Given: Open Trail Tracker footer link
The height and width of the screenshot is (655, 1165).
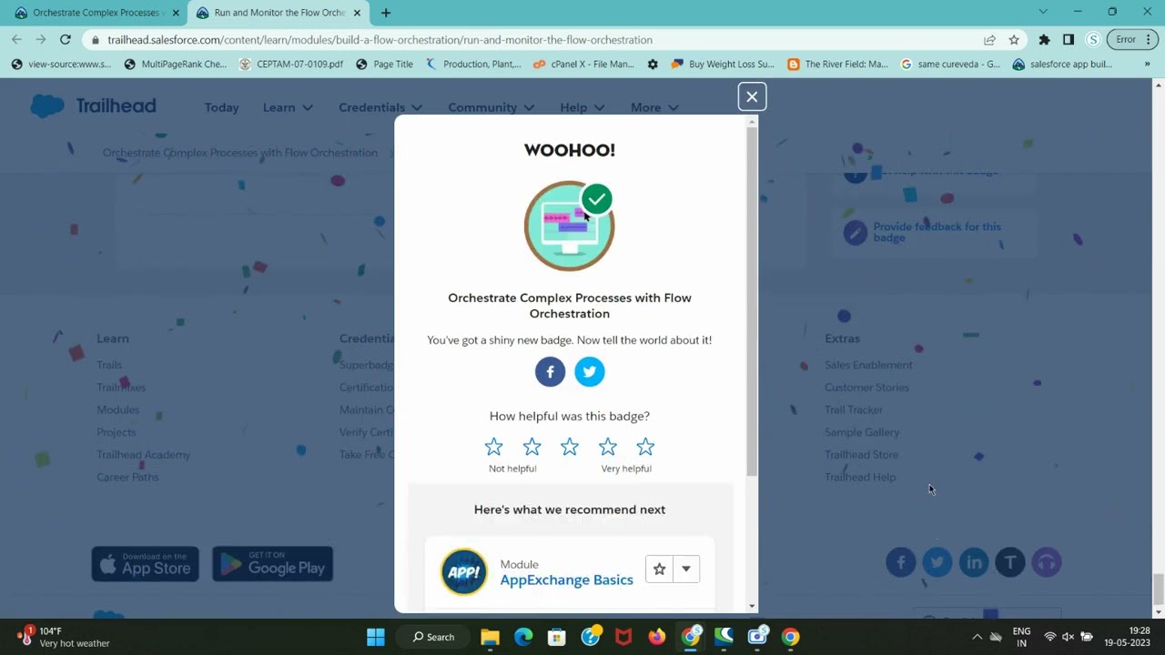Looking at the screenshot, I should 854,410.
